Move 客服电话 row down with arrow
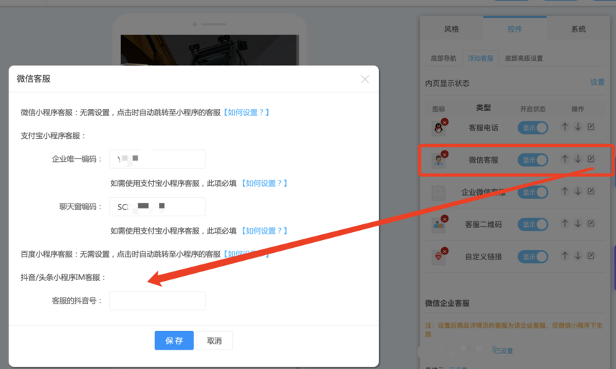The width and height of the screenshot is (616, 369). 578,127
